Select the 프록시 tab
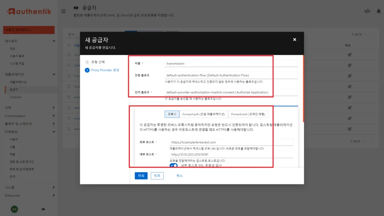Screen dimensions: 384x216 pyautogui.click(x=172, y=114)
